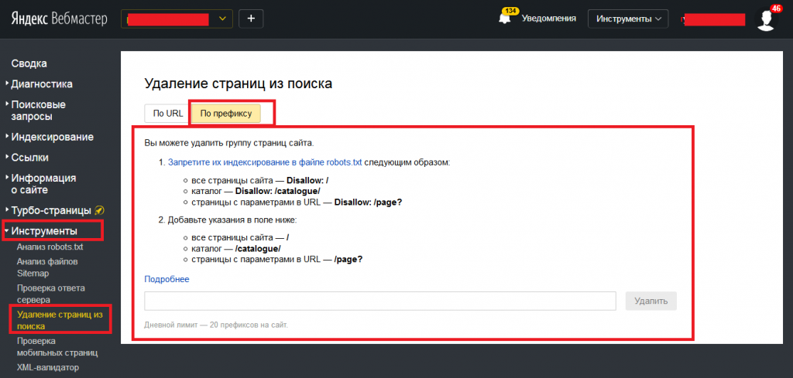Open Сводка in sidebar
Screen dimensions: 793x378
pos(29,63)
